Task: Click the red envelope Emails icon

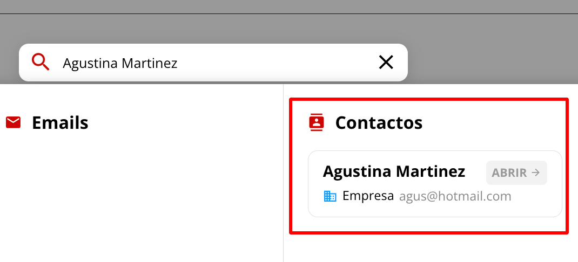Action: [x=13, y=123]
